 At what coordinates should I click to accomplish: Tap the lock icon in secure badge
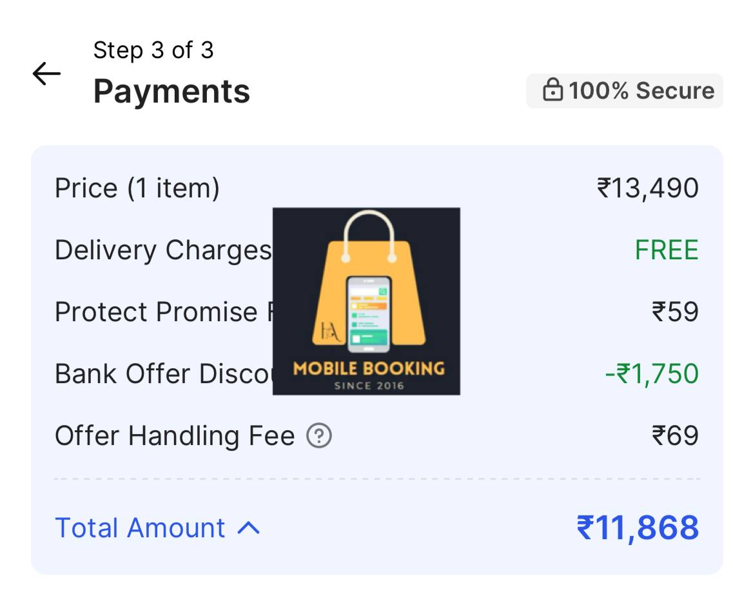[552, 90]
